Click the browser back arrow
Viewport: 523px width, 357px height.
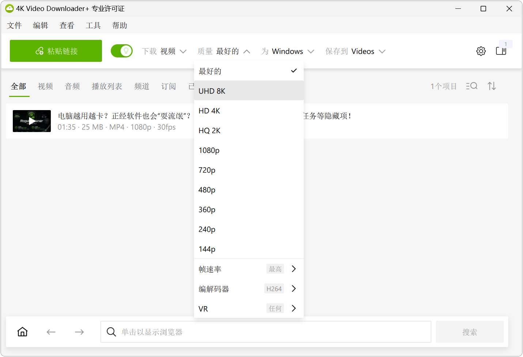tap(51, 332)
